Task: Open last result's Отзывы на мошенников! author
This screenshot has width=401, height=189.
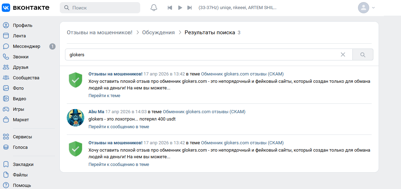Action: (x=115, y=143)
